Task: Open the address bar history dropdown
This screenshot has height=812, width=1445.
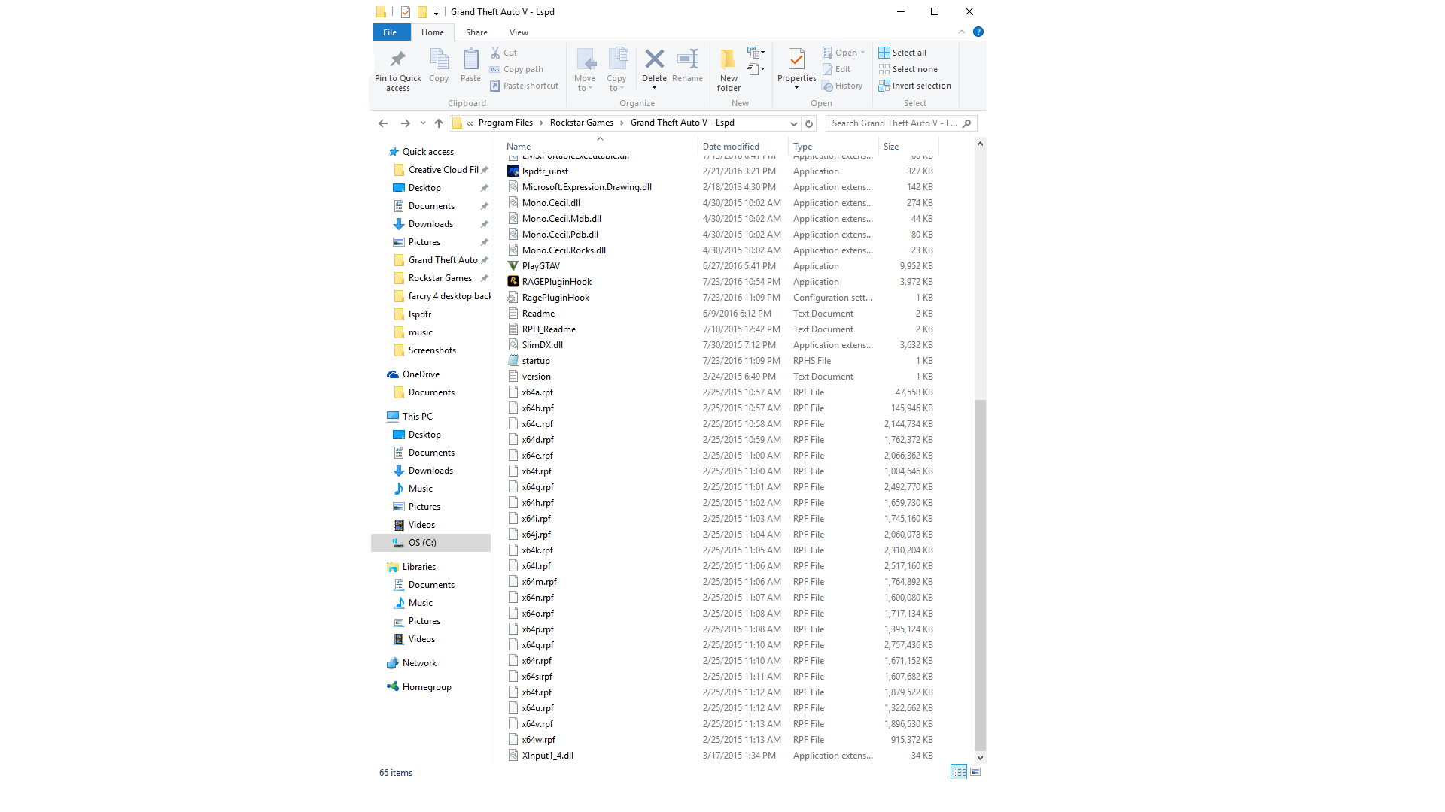Action: click(x=793, y=123)
